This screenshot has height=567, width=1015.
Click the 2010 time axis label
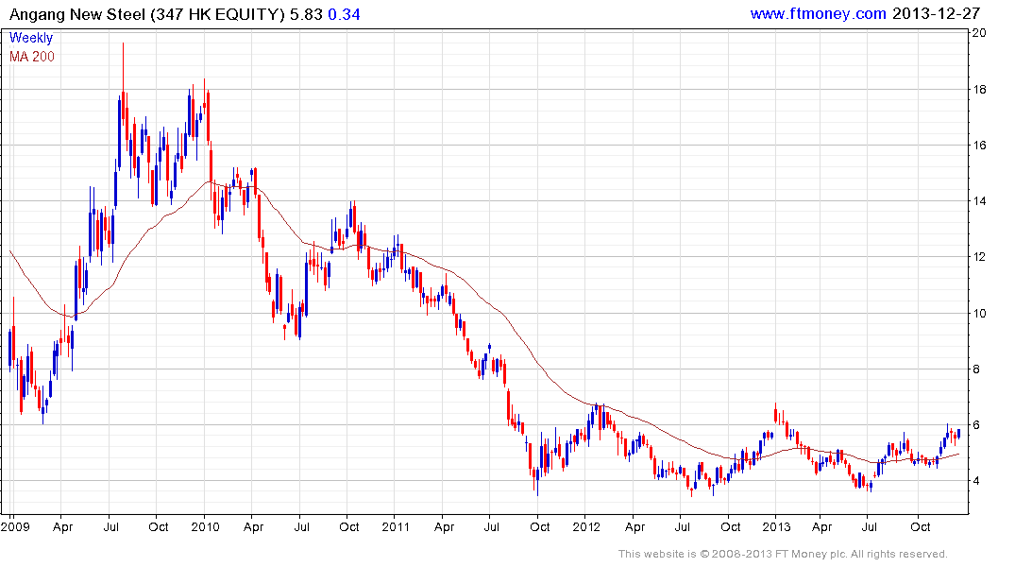[x=205, y=526]
